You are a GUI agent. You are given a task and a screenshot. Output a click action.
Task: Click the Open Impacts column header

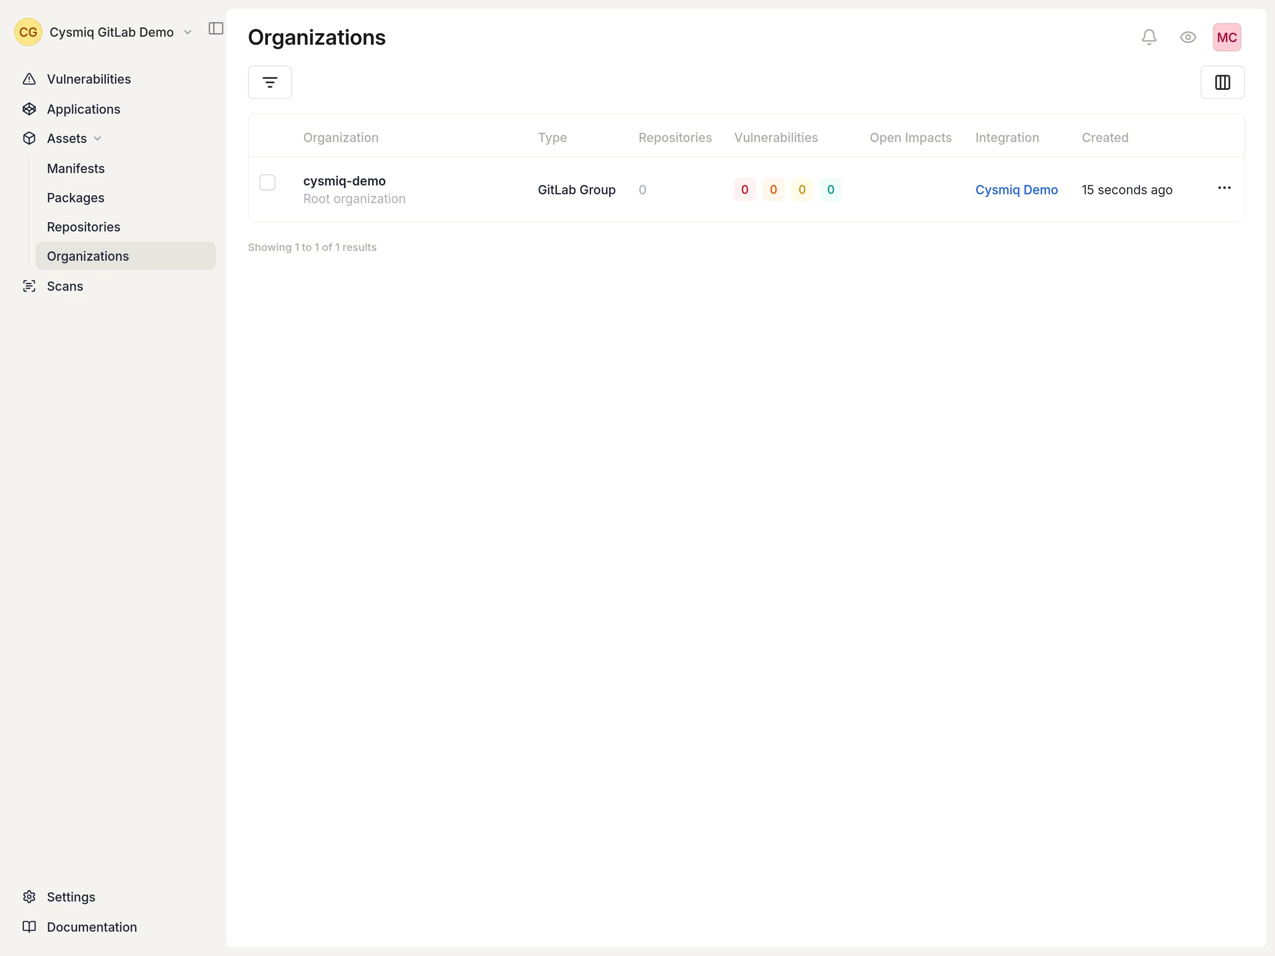click(x=910, y=138)
